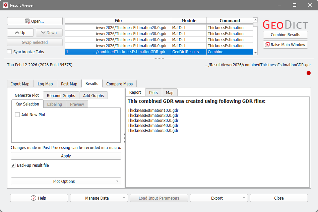Open the Export dropdown arrow
The height and width of the screenshot is (212, 318).
point(243,198)
